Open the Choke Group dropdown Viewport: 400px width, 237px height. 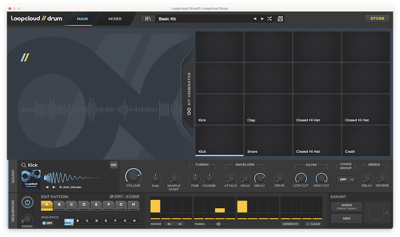[346, 179]
